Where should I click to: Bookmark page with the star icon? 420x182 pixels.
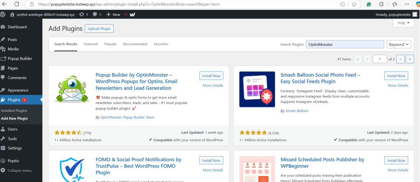click(354, 4)
